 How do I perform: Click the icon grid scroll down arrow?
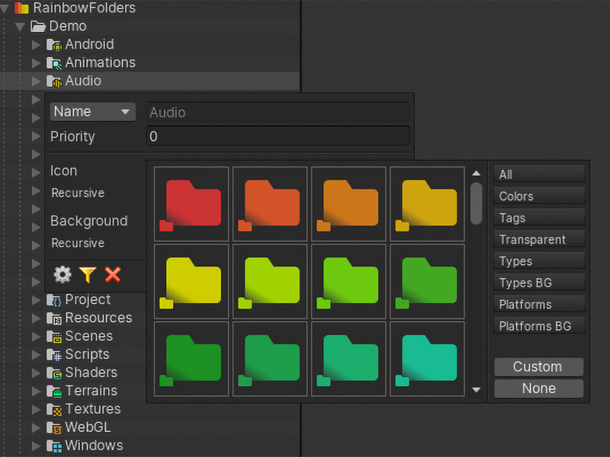click(x=476, y=389)
